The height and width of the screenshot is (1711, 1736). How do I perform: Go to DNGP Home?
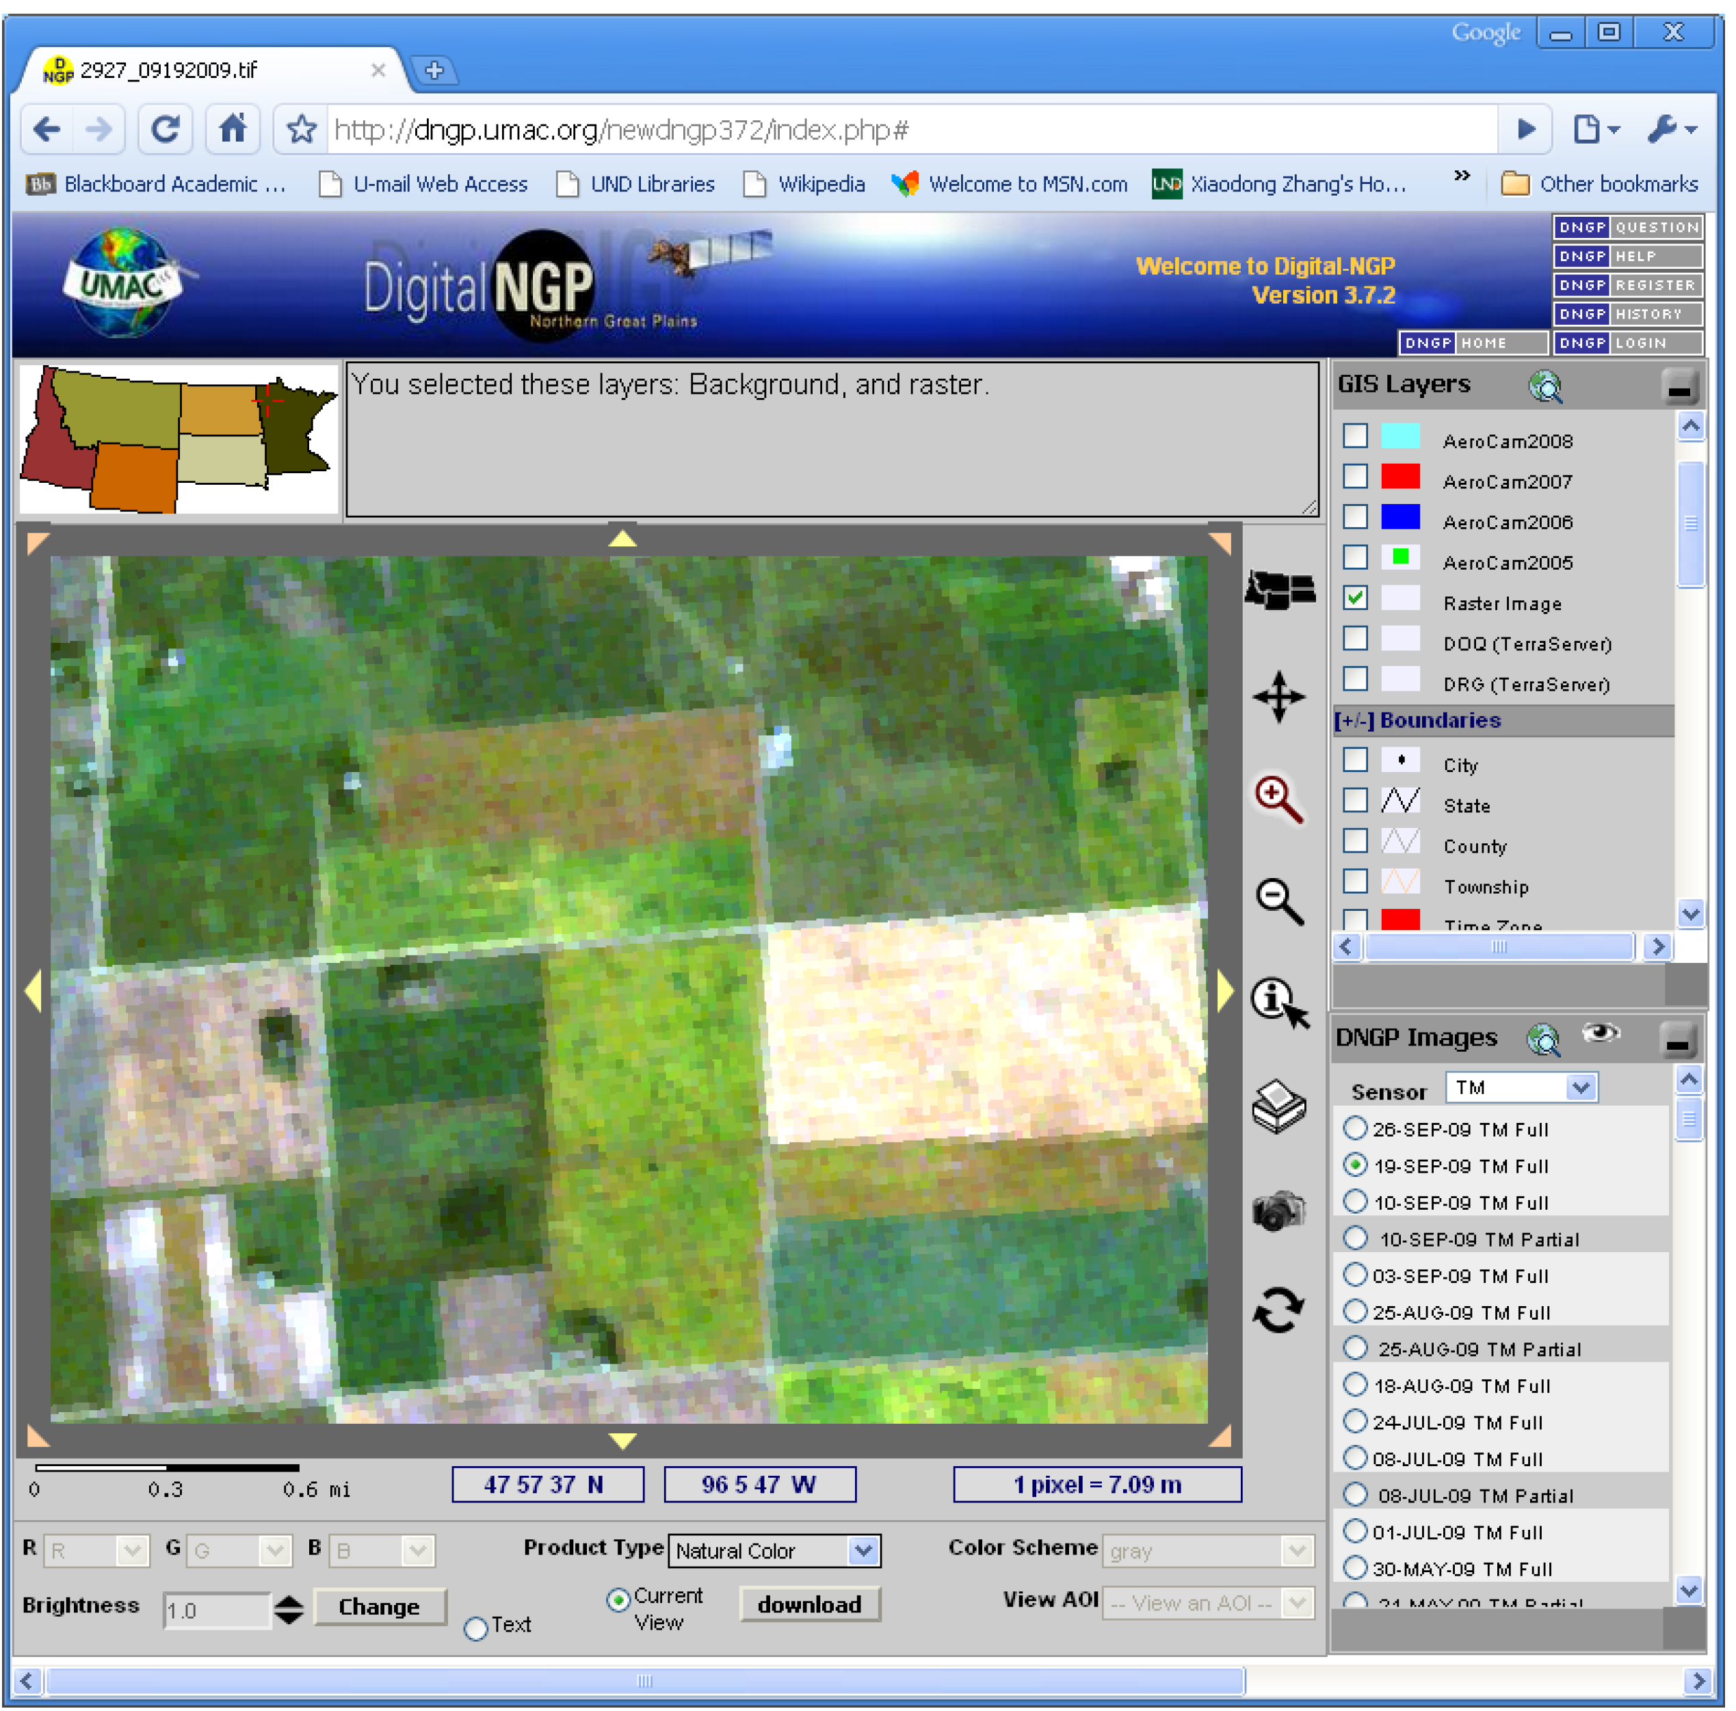click(1473, 343)
